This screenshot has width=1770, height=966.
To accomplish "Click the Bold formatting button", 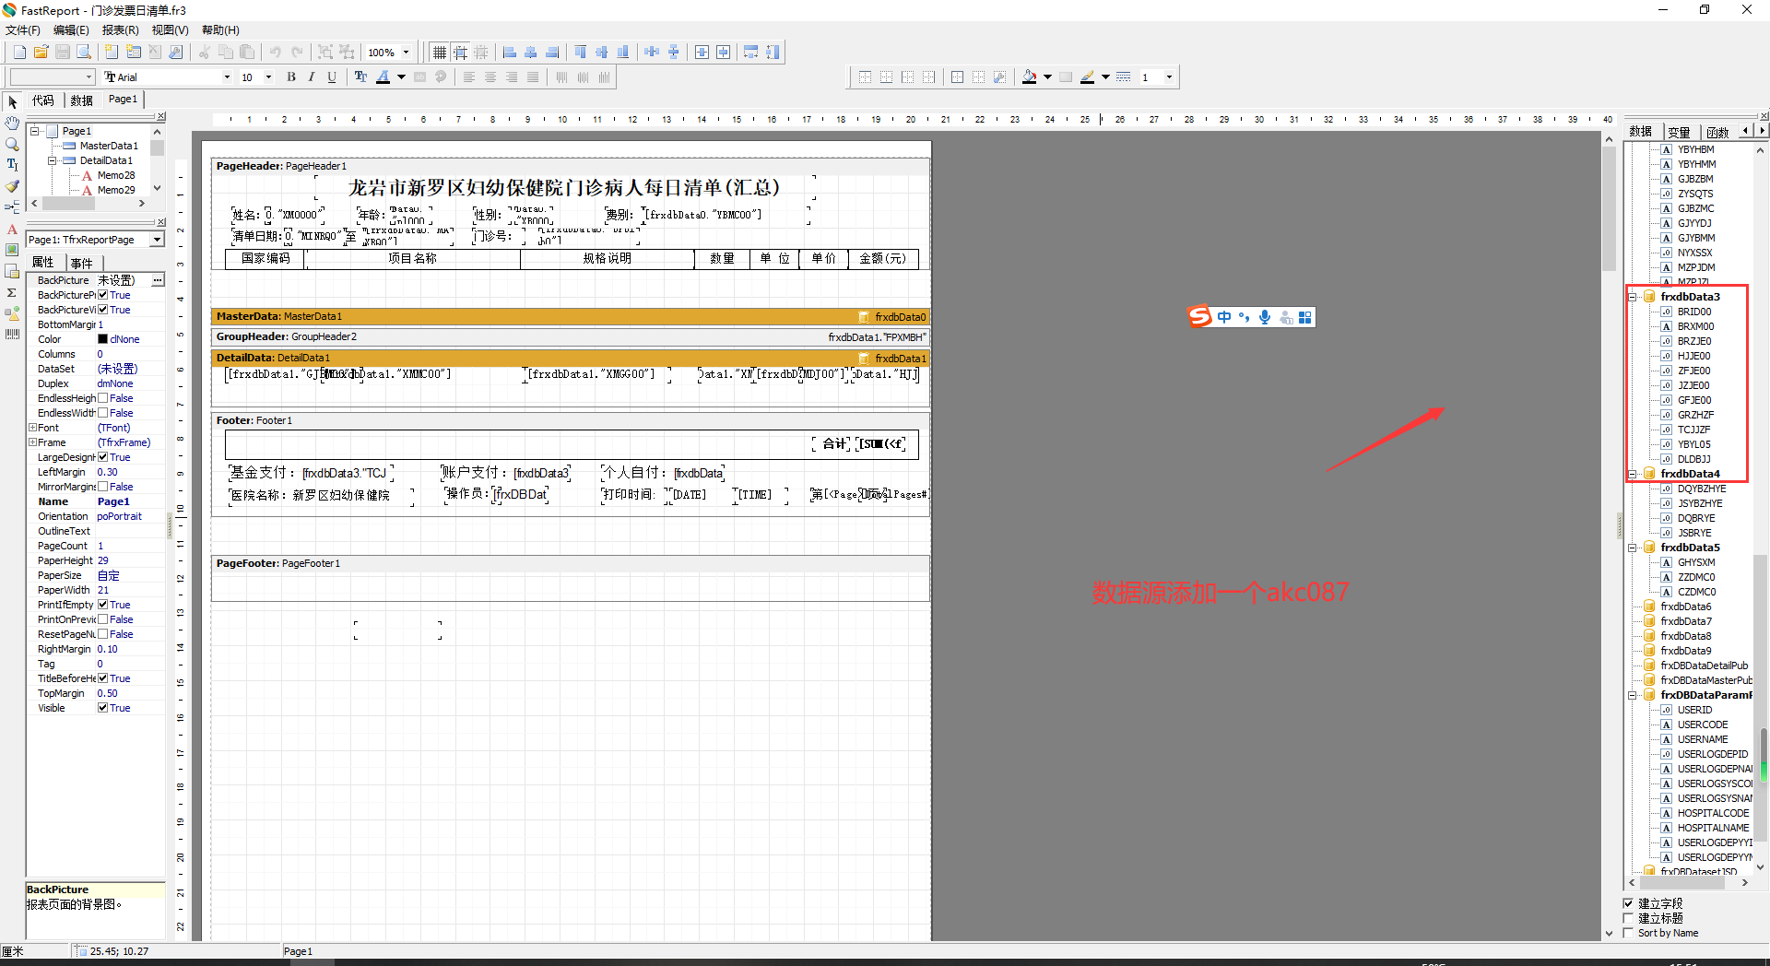I will 291,77.
